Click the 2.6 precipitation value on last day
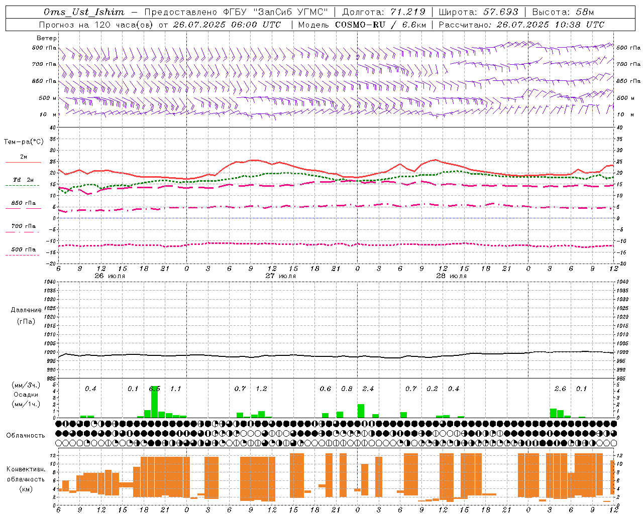This screenshot has height=514, width=643. pos(560,389)
